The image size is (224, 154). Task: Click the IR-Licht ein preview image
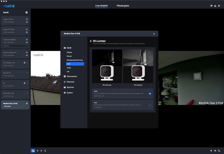click(x=138, y=66)
